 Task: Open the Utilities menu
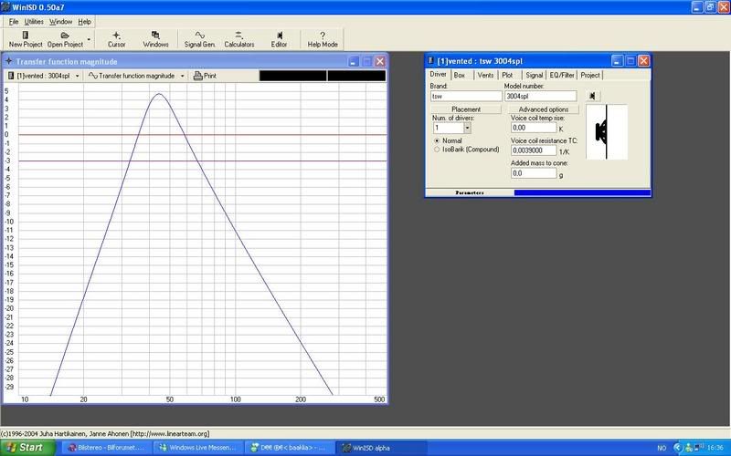[x=34, y=20]
